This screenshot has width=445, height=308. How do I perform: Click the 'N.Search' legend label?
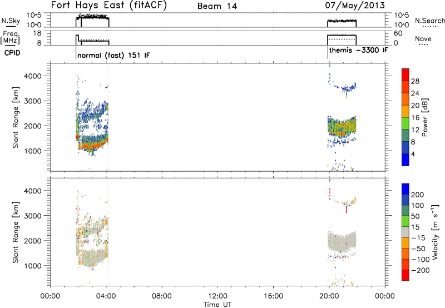429,21
